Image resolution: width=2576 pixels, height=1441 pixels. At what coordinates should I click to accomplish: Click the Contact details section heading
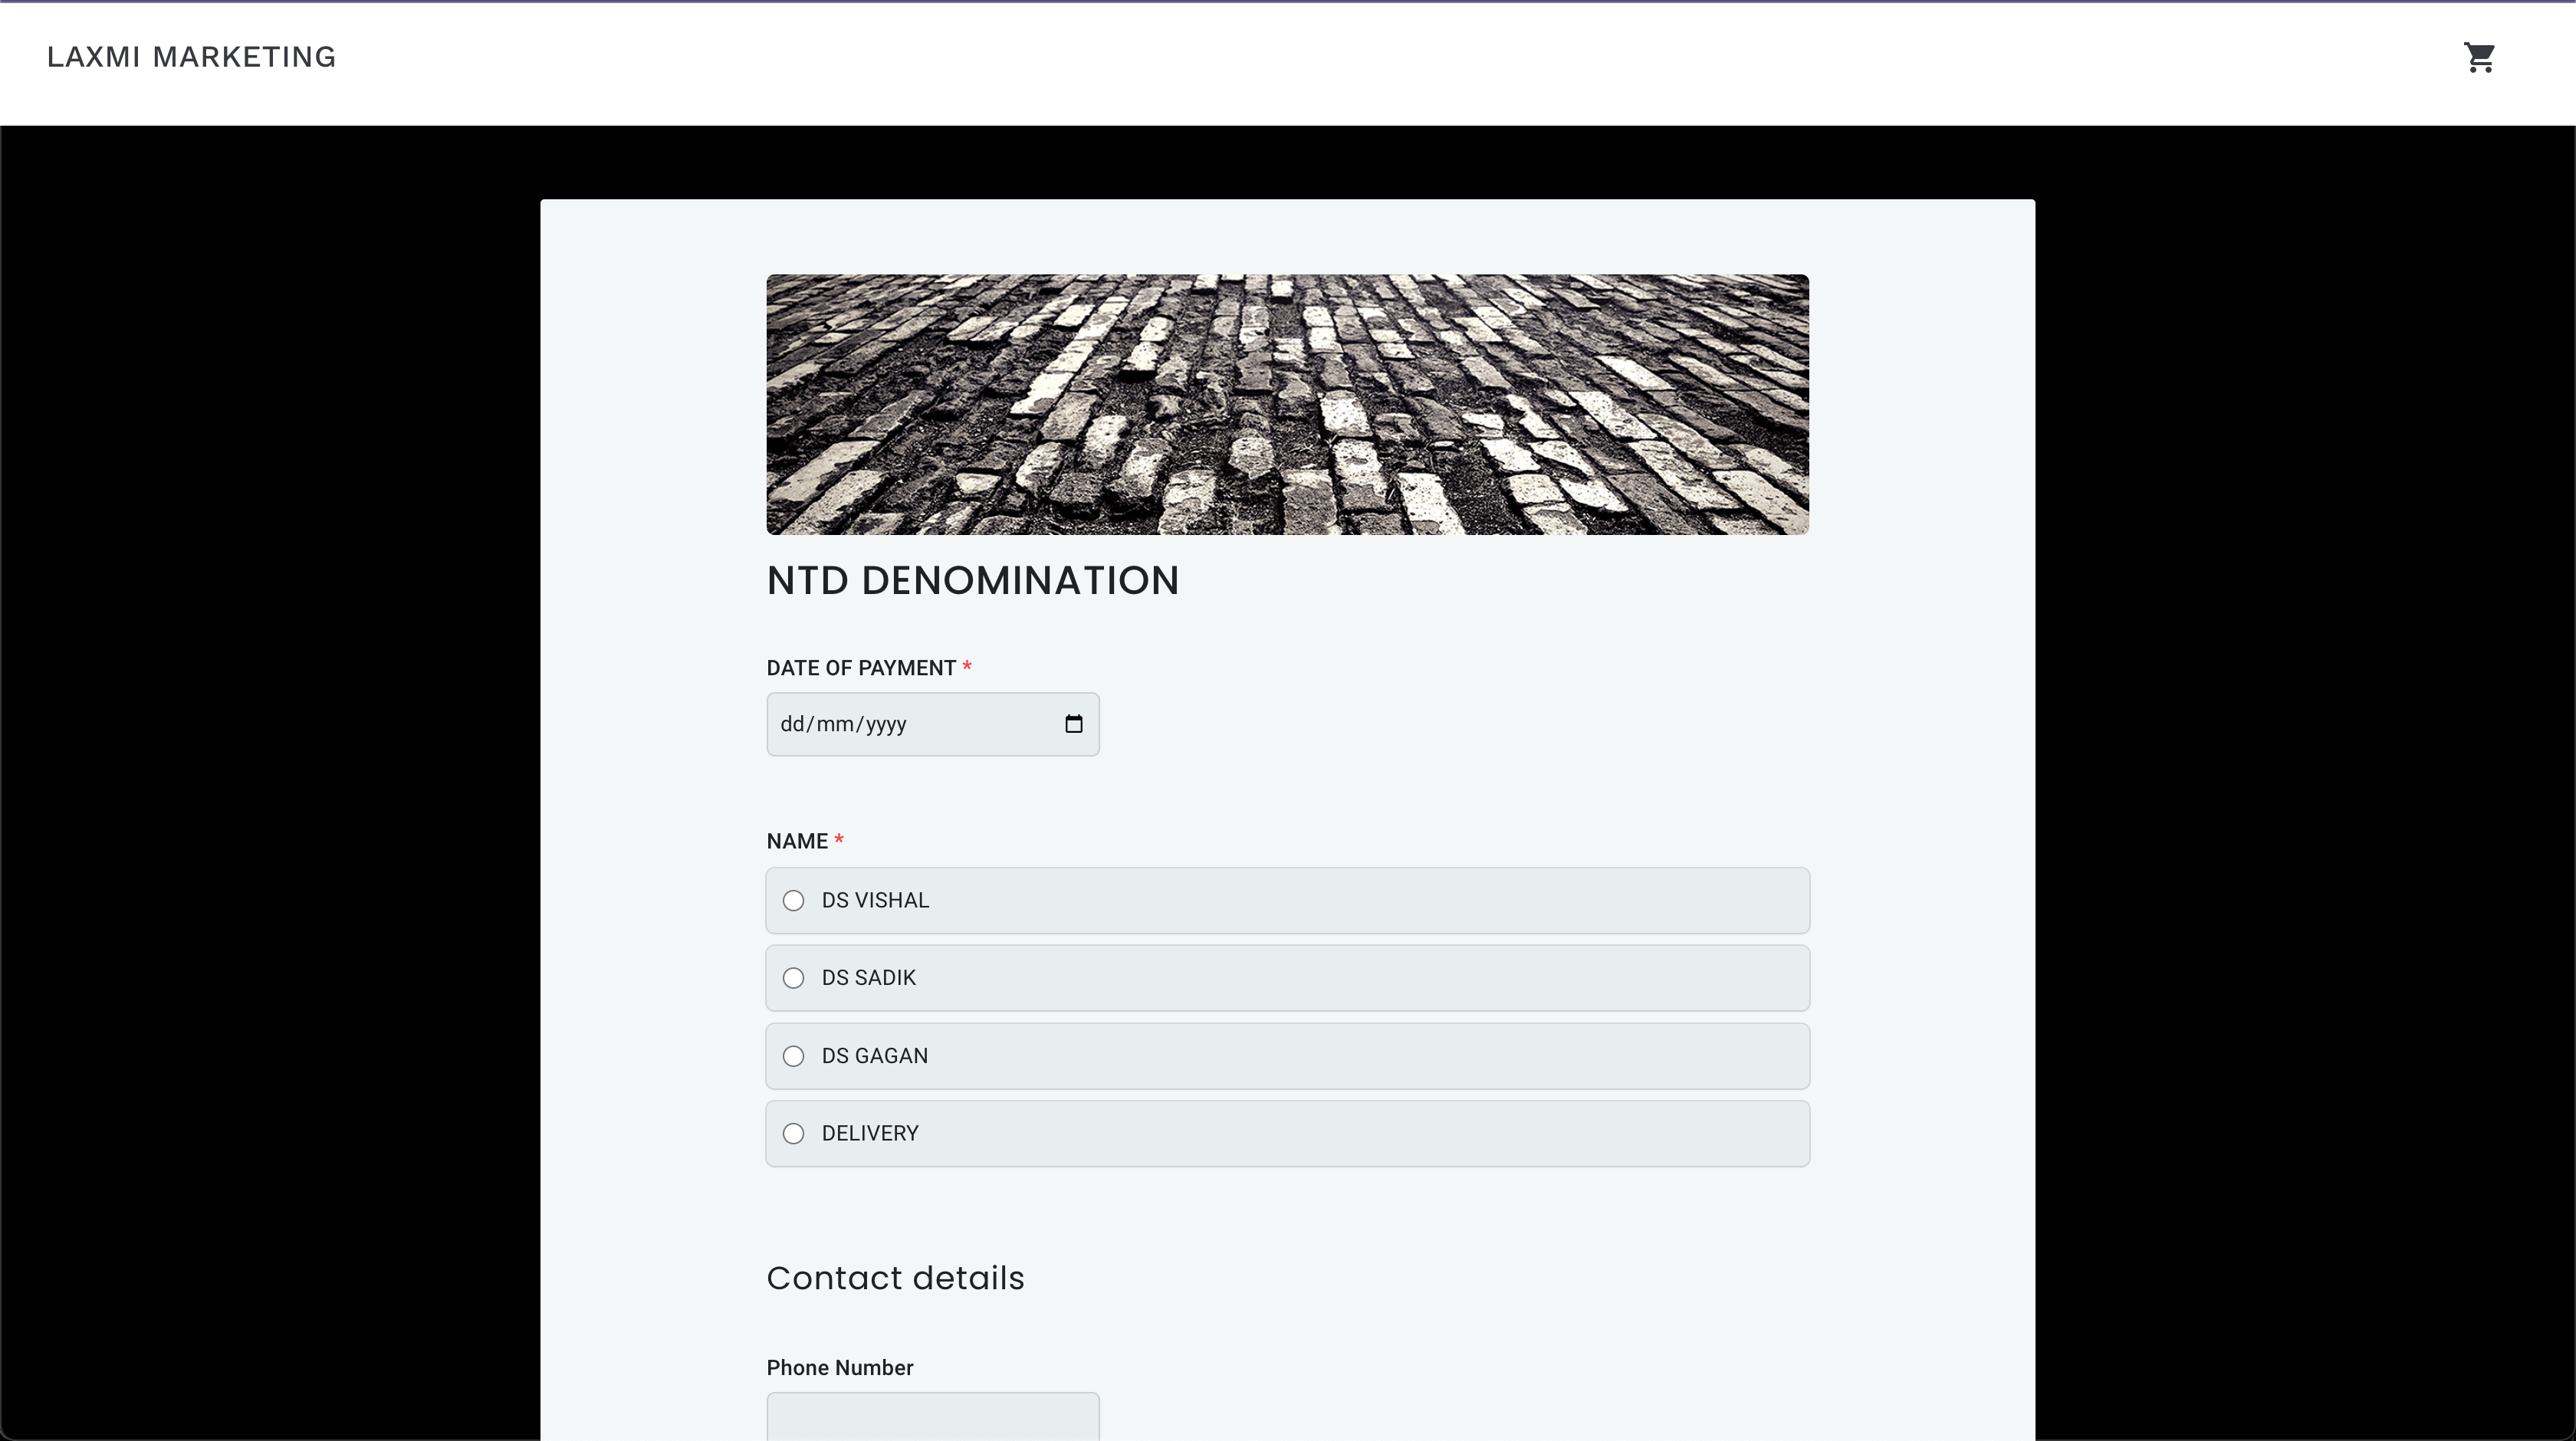click(895, 1278)
